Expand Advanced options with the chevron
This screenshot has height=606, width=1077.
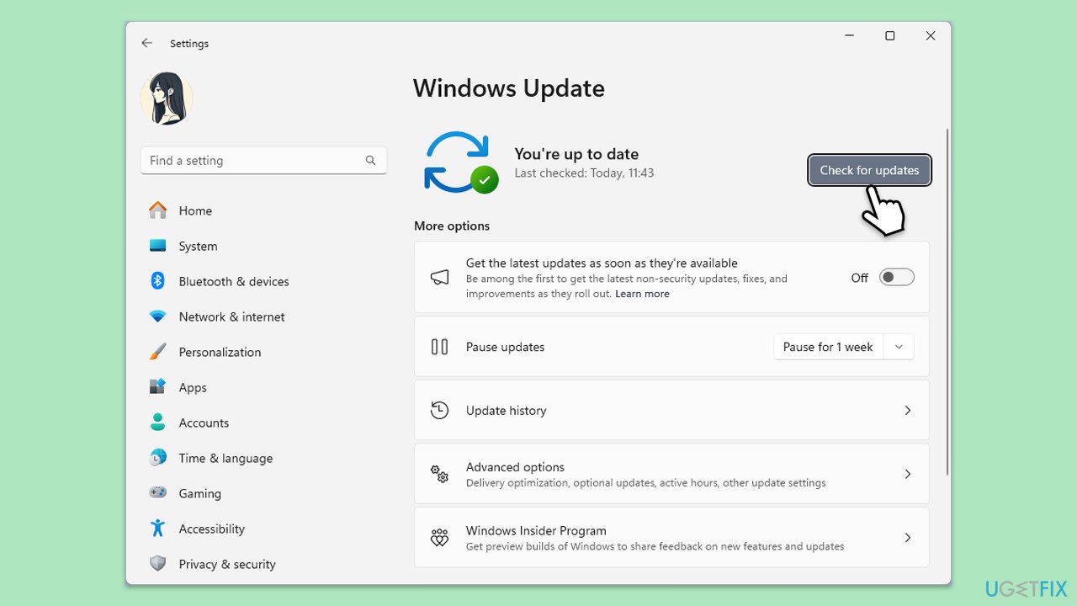(907, 473)
